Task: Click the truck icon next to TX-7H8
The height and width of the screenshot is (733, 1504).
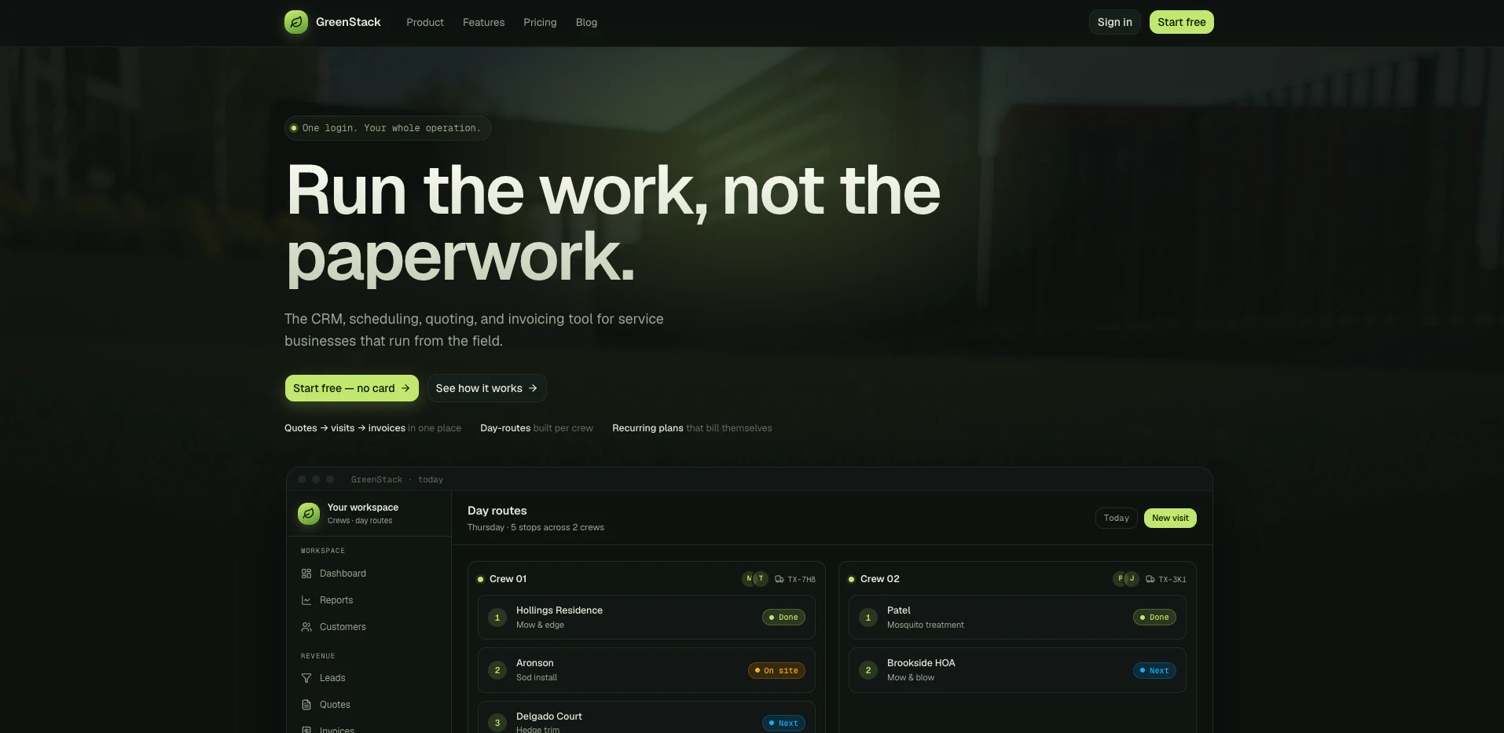Action: (780, 579)
